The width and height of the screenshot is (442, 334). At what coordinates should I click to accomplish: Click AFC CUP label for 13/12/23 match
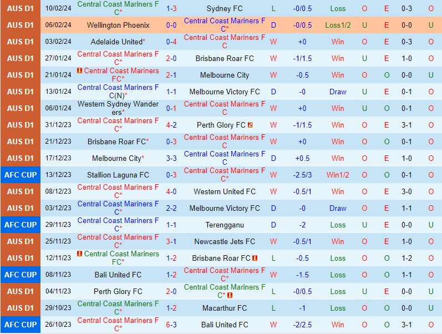click(x=21, y=175)
